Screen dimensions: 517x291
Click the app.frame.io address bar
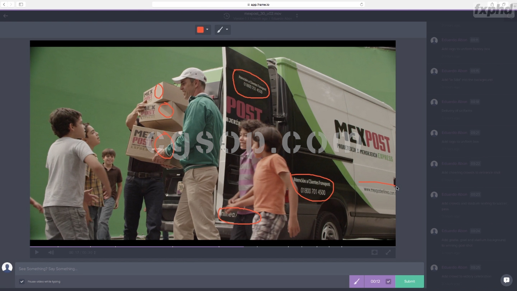(258, 4)
